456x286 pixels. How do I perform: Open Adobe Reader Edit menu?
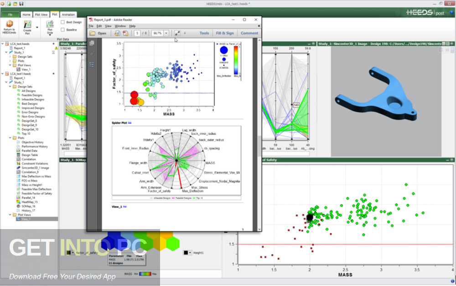coord(99,26)
